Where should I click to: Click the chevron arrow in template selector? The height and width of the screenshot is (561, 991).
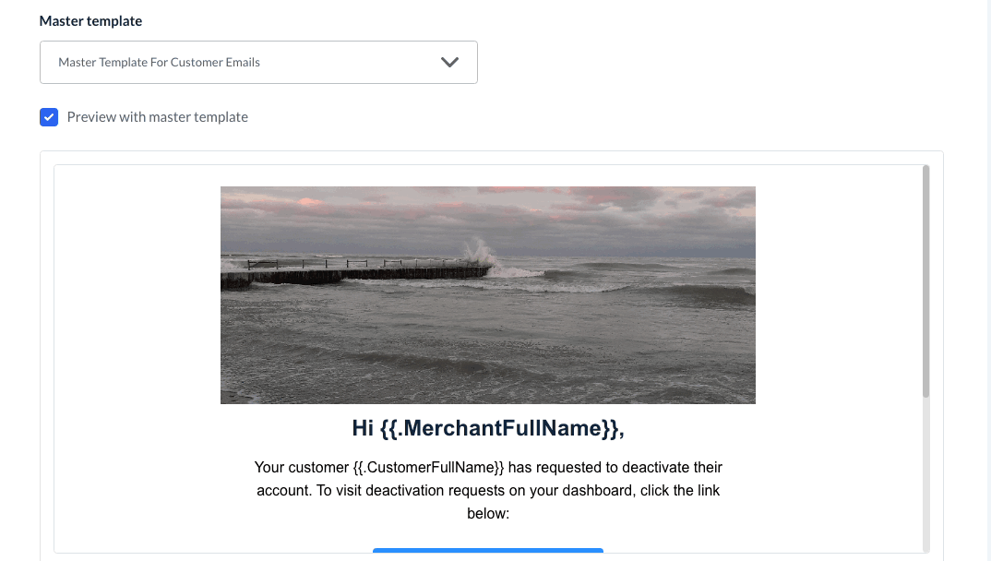click(x=449, y=63)
